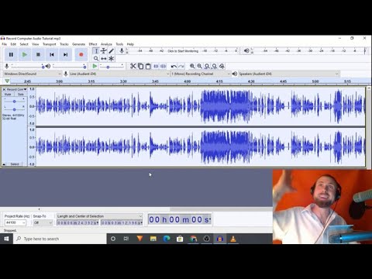Select the Draw (pencil) tool

tap(111, 51)
